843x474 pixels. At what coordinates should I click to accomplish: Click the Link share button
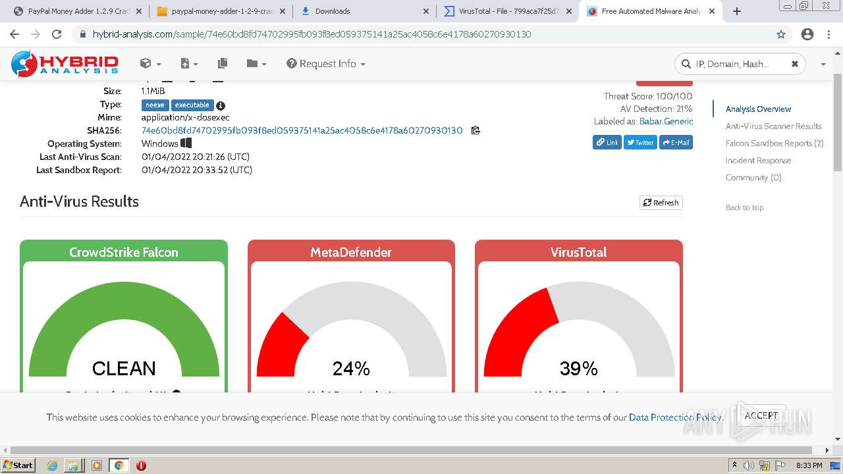click(607, 142)
